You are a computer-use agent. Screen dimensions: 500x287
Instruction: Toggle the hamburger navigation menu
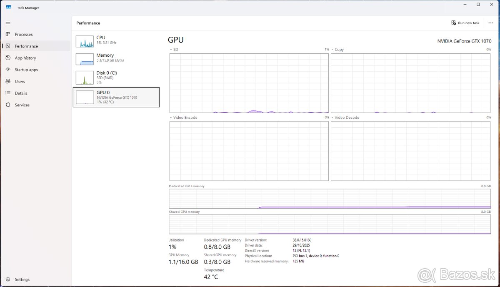tap(8, 23)
